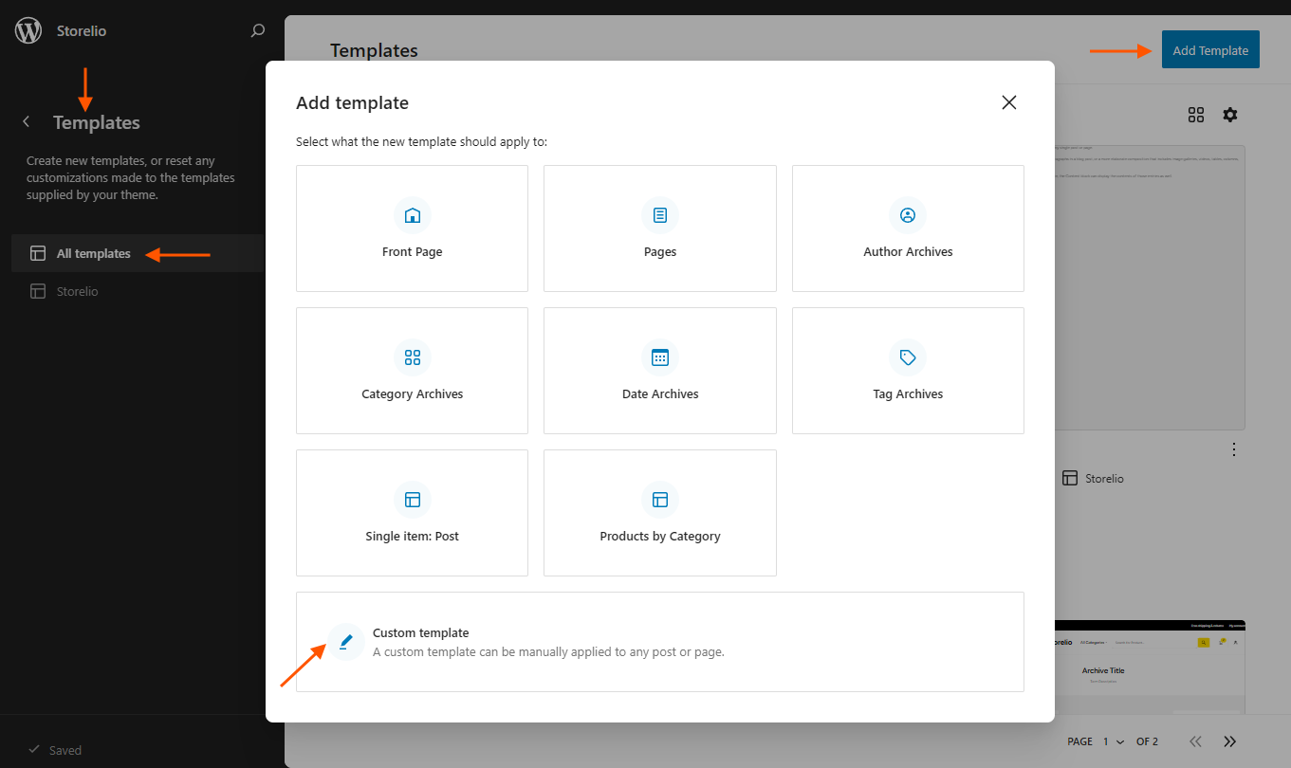Click the Storelio author label under template
Screen dimensions: 1291x768
coord(1105,479)
